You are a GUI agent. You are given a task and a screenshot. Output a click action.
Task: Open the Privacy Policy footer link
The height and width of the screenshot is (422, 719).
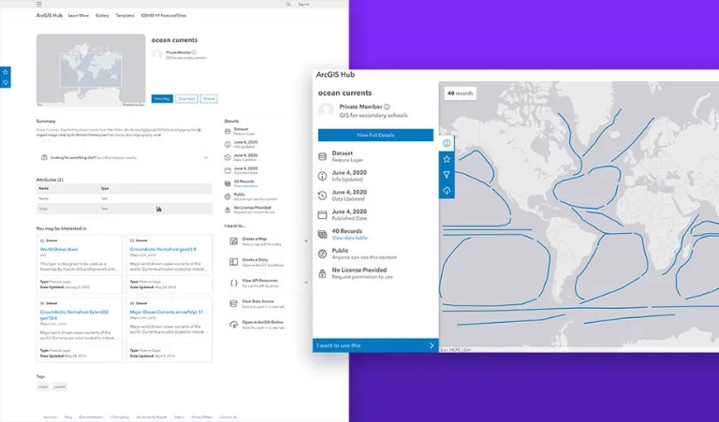(x=202, y=417)
